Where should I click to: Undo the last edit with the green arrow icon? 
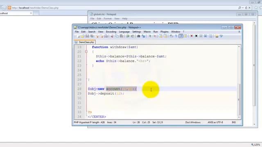click(128, 36)
